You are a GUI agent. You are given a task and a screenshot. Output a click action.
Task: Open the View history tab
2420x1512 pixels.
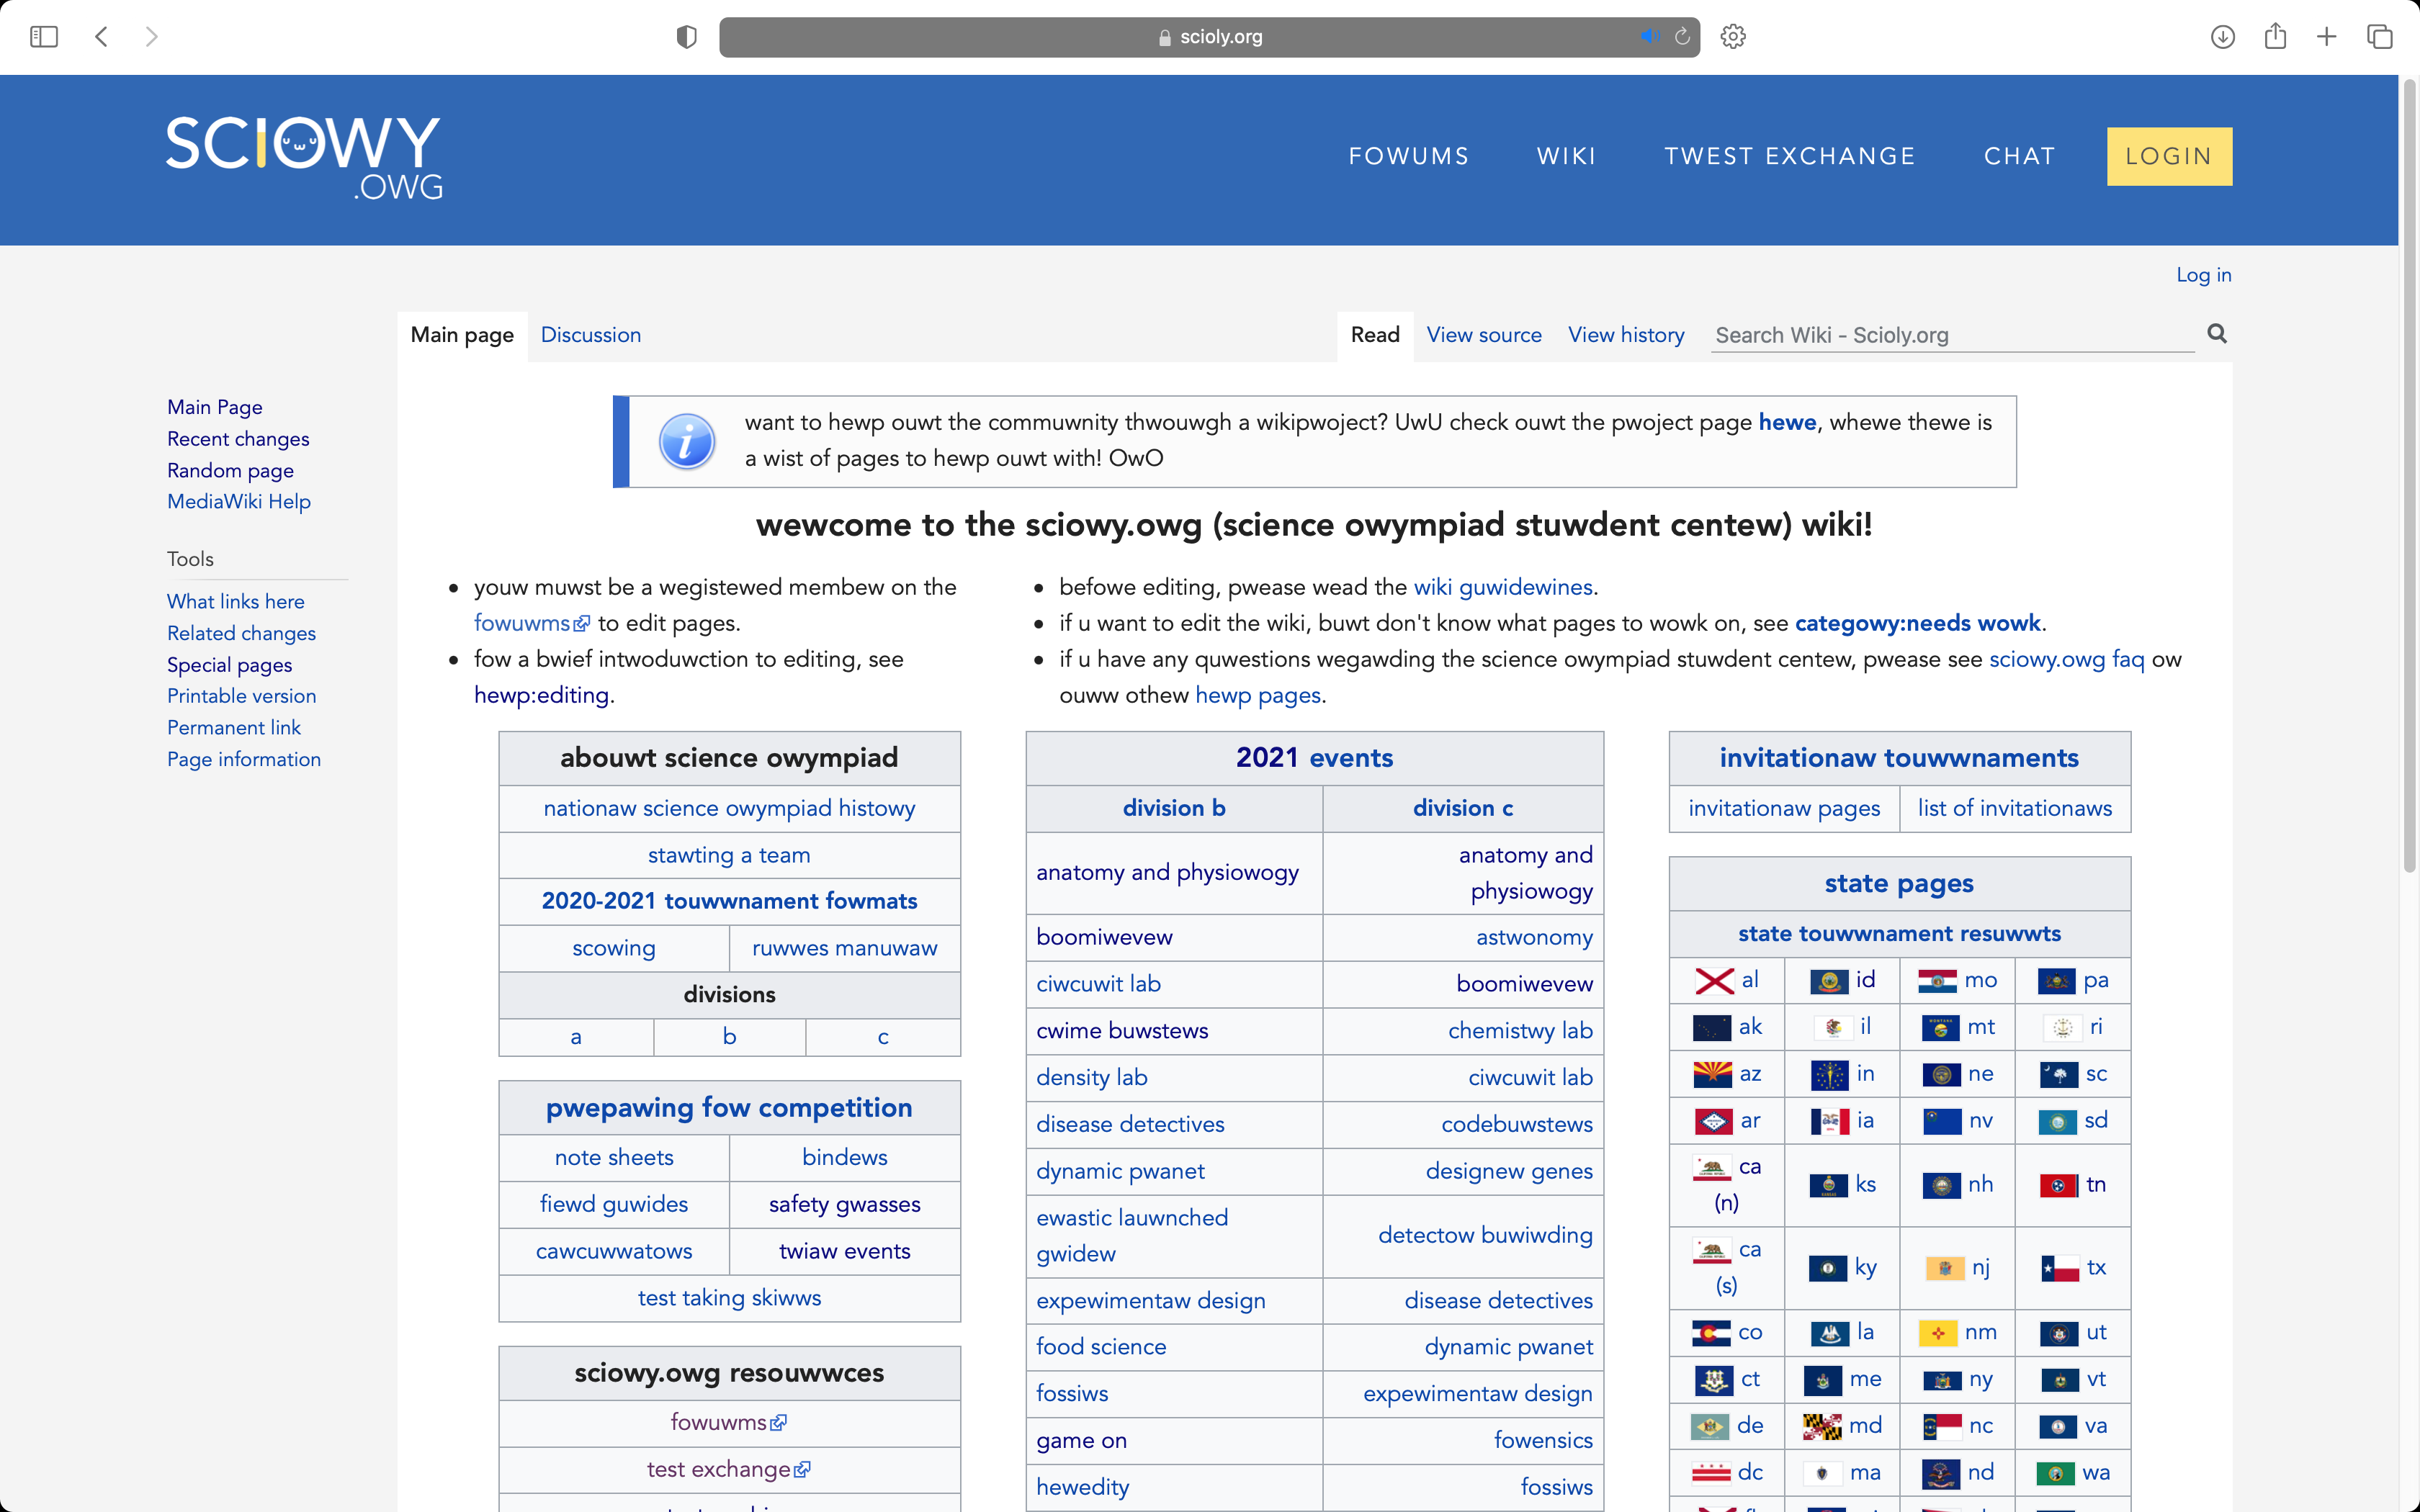[1625, 335]
